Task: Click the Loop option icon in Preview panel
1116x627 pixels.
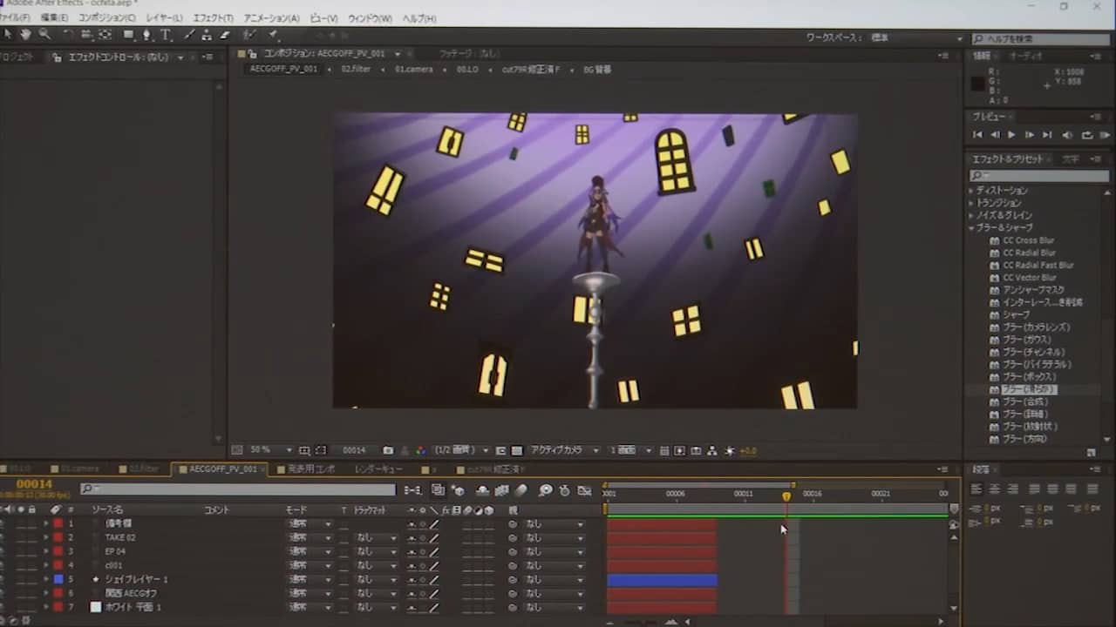Action: click(1086, 135)
